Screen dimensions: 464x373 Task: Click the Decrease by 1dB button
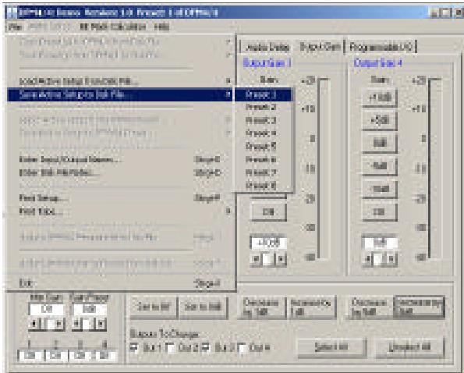click(261, 307)
